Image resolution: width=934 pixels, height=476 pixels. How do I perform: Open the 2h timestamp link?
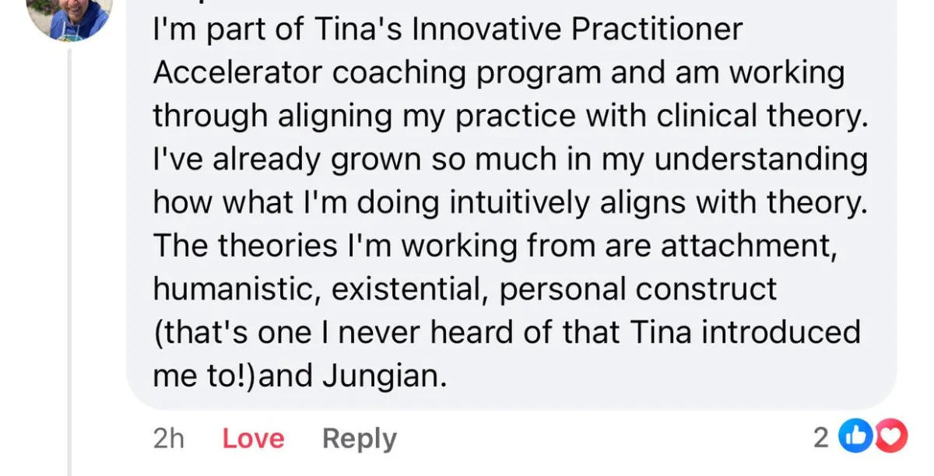click(169, 439)
